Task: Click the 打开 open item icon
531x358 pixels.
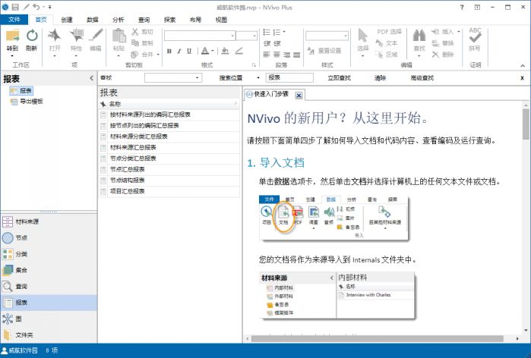Action: (54, 36)
